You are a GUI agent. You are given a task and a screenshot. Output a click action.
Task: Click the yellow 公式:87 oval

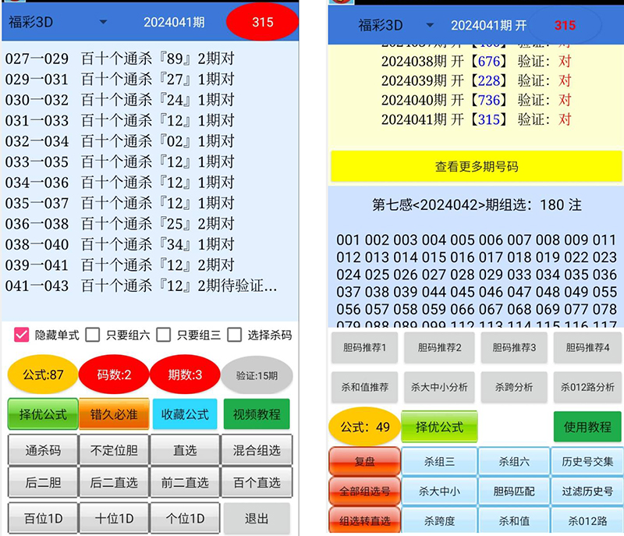[x=41, y=375]
